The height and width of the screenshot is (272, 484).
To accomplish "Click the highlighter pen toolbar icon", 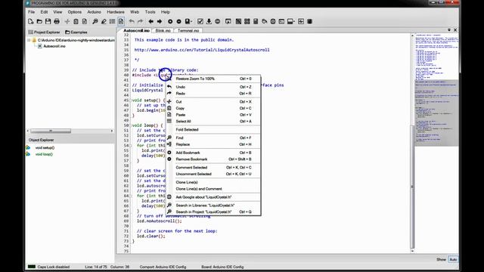I will click(104, 21).
